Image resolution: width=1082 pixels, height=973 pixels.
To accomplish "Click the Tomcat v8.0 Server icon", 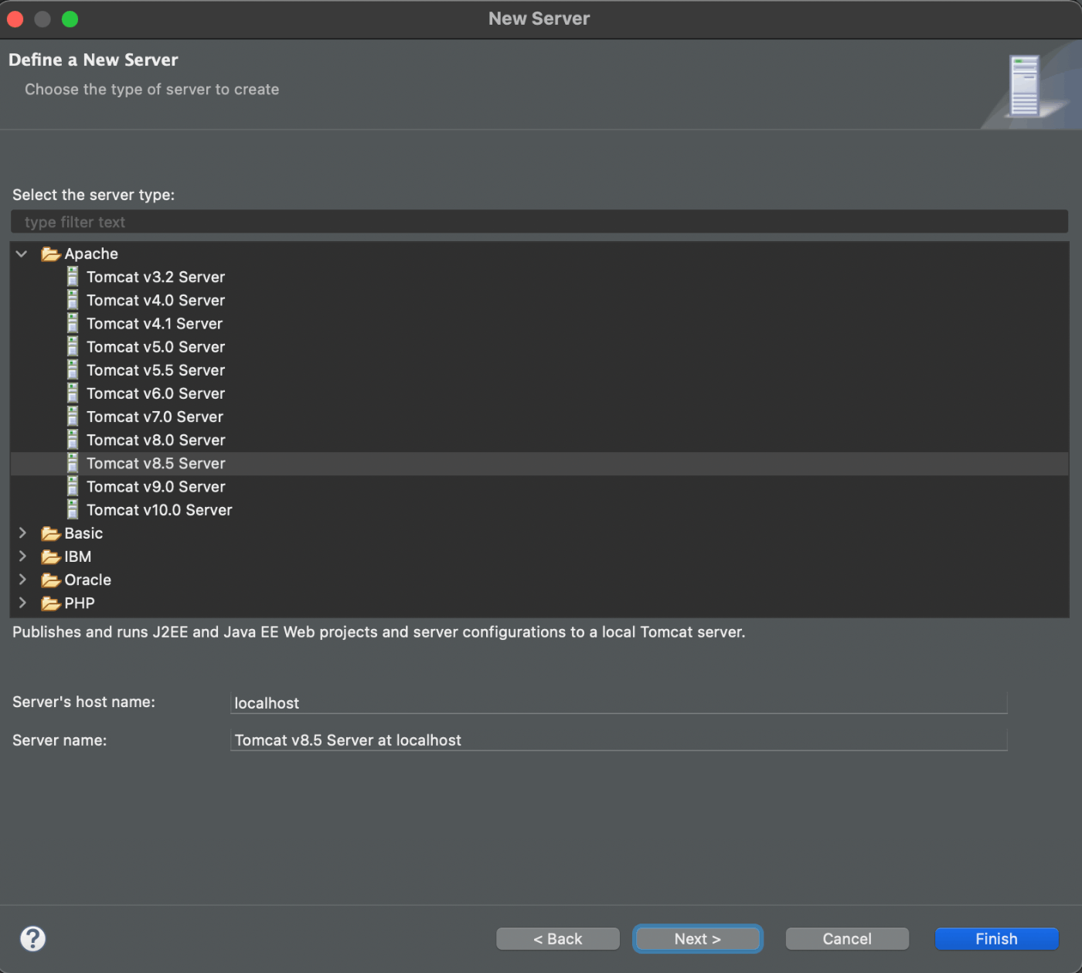I will click(73, 440).
